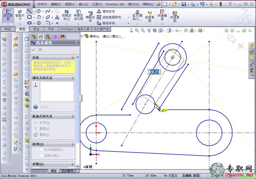This screenshot has height=179, width=256.
Task: Add 固定 (Fix) relation
Action: pos(42,135)
